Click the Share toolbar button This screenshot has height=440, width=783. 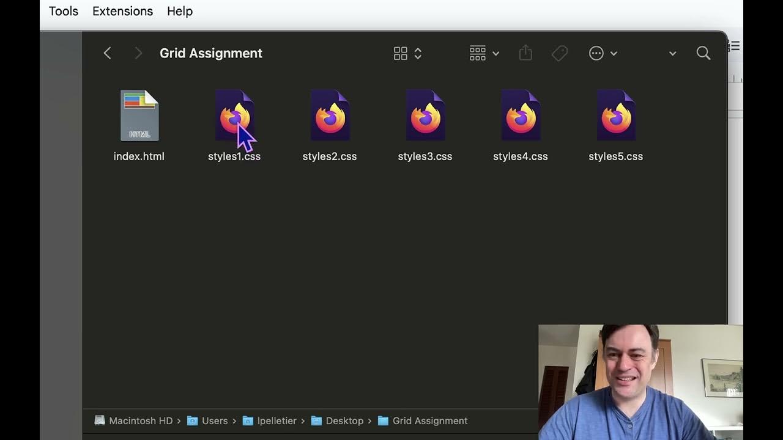click(x=525, y=53)
